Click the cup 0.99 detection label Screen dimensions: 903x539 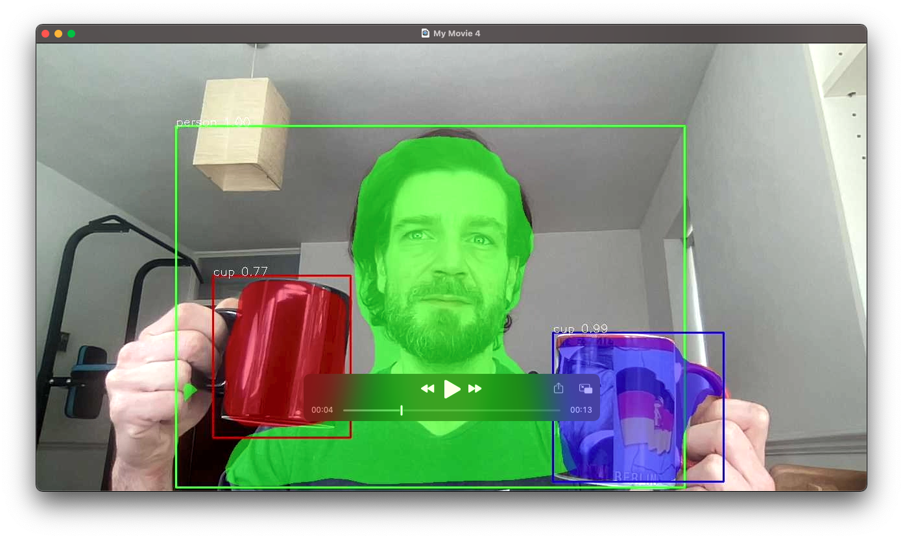(580, 329)
